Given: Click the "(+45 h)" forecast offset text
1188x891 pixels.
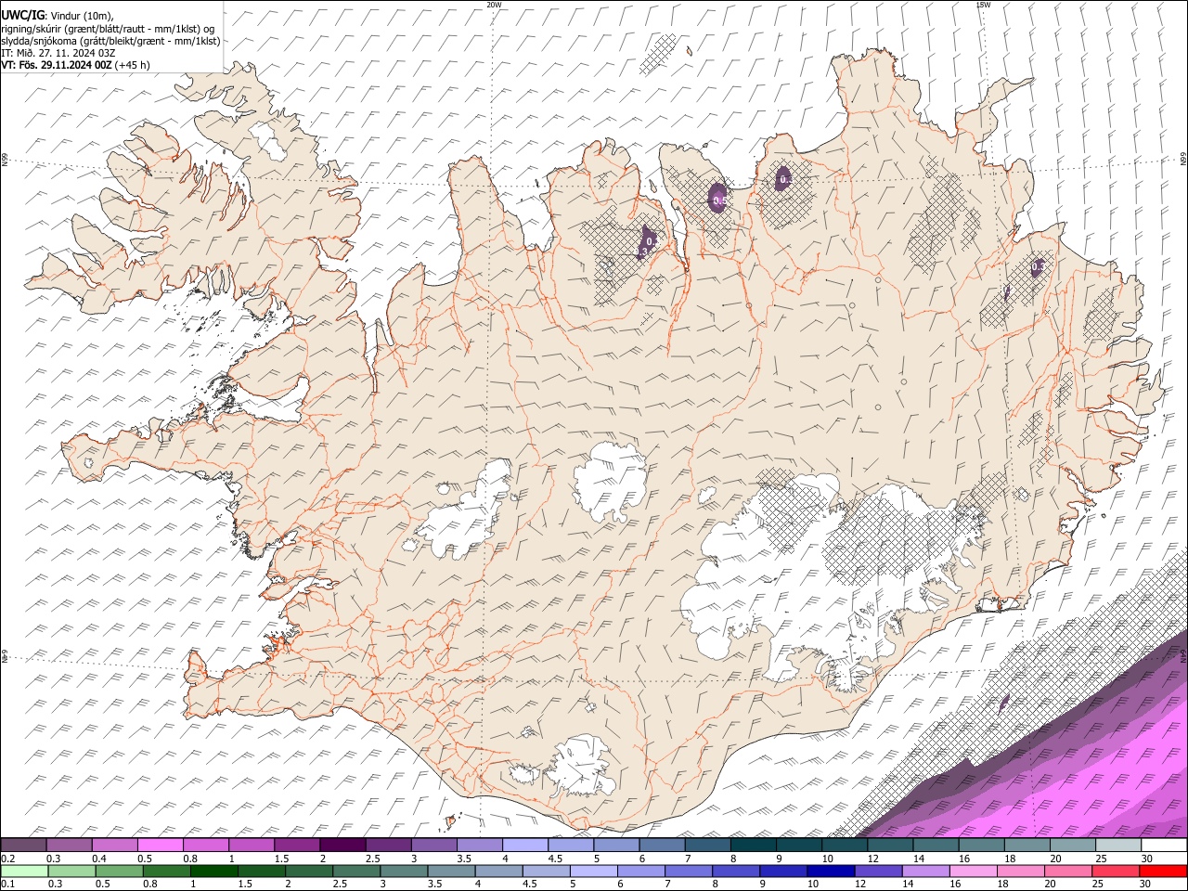Looking at the screenshot, I should tap(133, 65).
